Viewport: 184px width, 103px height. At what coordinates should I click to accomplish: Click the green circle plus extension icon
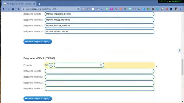pyautogui.click(x=148, y=9)
